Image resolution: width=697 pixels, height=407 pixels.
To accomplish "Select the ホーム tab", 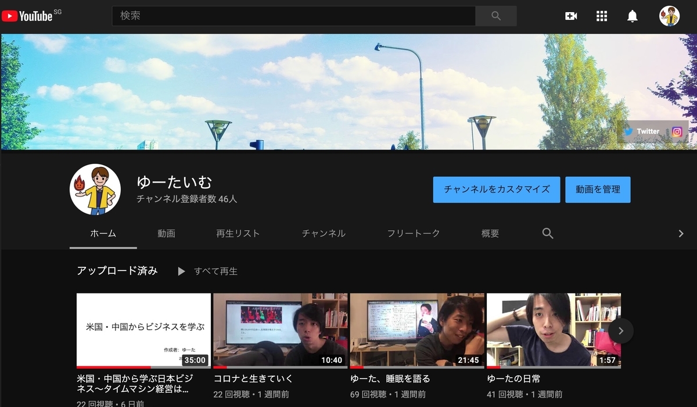I will 103,233.
